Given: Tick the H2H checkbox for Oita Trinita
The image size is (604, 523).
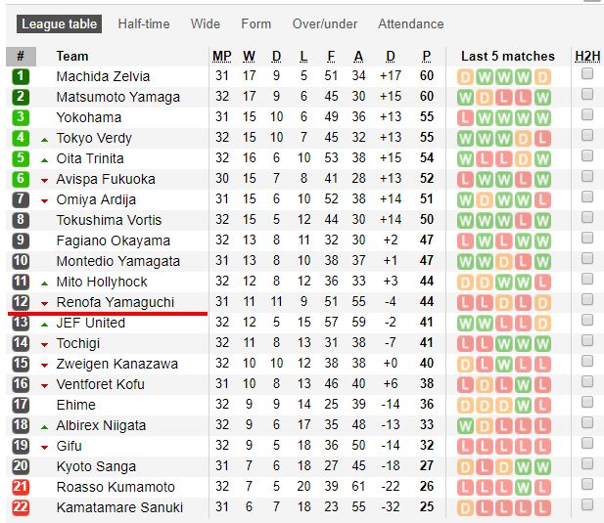Looking at the screenshot, I should tap(587, 156).
